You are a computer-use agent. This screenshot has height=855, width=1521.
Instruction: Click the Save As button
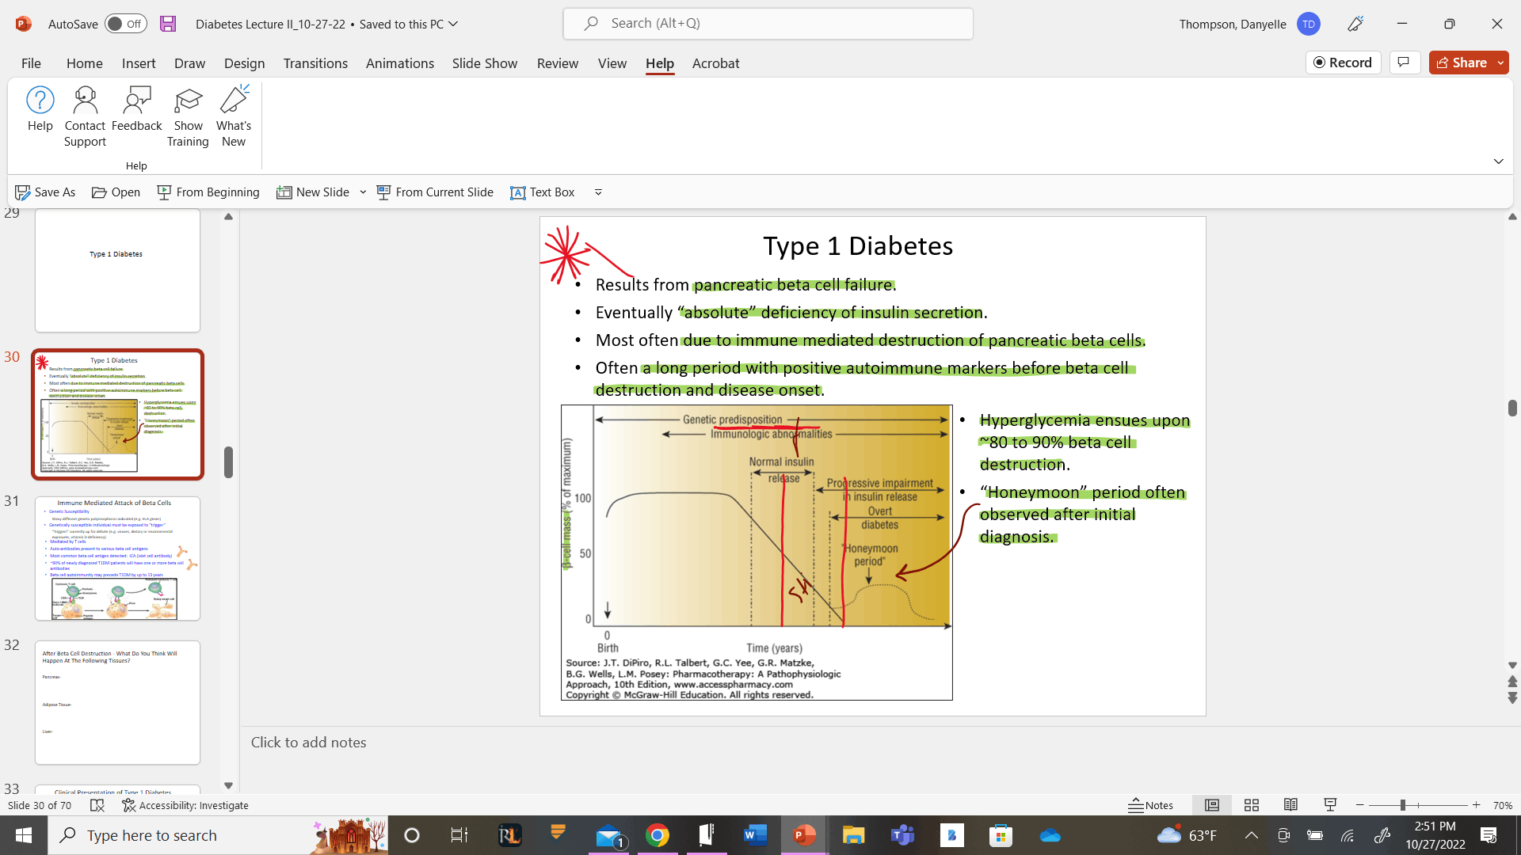[47, 191]
